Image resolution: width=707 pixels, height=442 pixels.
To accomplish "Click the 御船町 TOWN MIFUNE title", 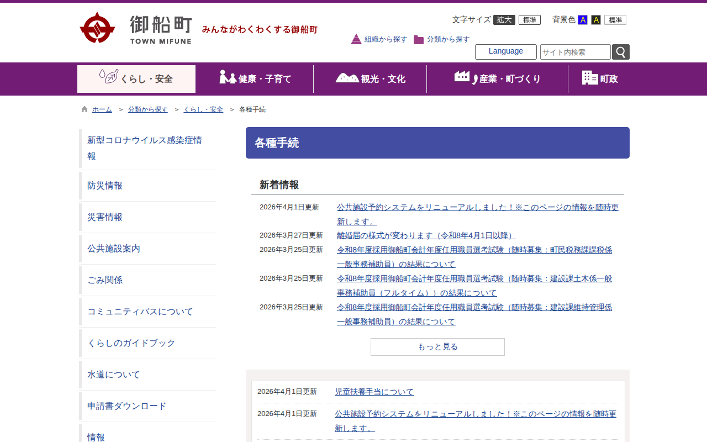I will (x=161, y=29).
